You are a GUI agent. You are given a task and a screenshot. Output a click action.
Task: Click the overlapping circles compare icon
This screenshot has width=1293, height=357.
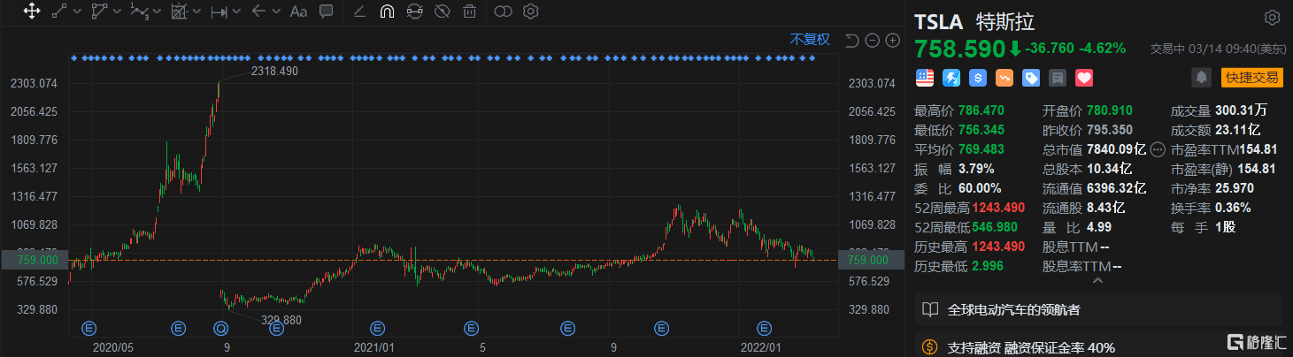tap(503, 11)
